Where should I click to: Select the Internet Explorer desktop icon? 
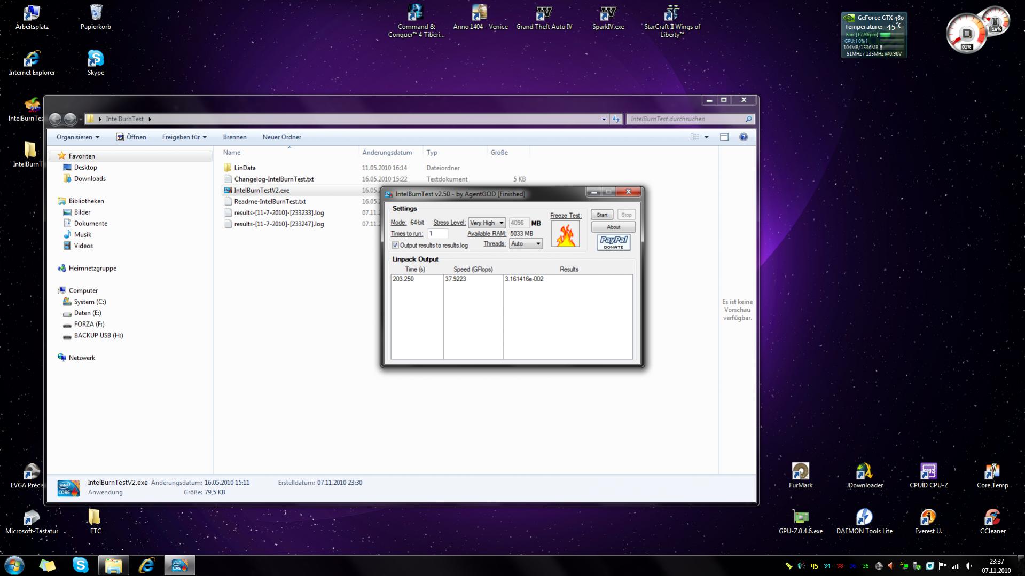32,63
